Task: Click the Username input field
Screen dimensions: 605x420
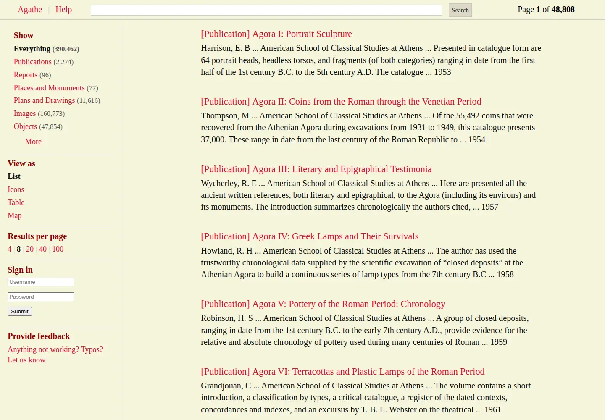Action: coord(41,282)
